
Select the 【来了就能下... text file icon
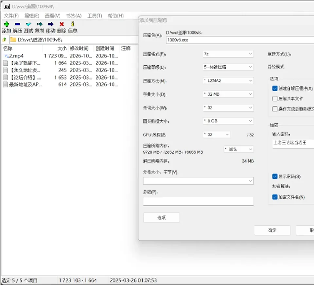pos(6,63)
